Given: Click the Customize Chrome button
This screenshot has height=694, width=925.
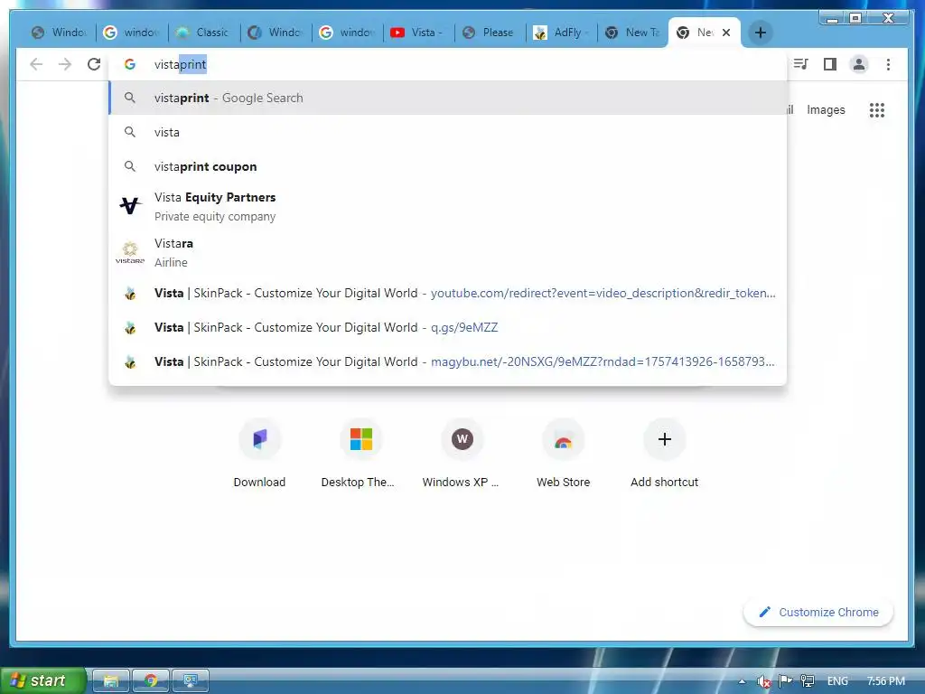Looking at the screenshot, I should pyautogui.click(x=818, y=612).
